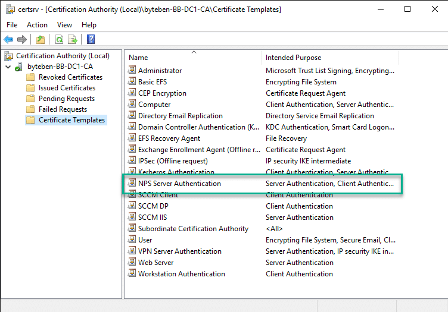Collapse the byteben-BB-DC1-CA tree node

tap(8, 67)
